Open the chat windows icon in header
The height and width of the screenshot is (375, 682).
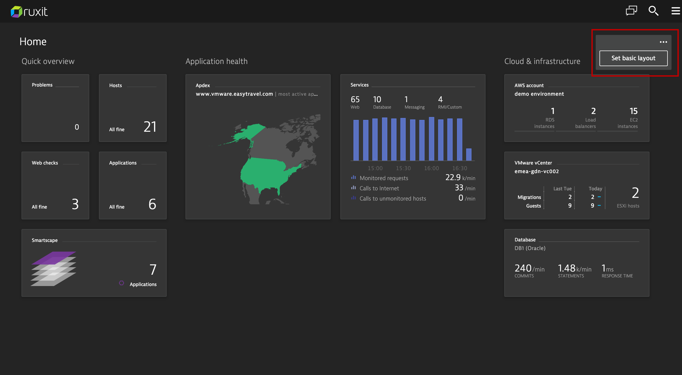click(x=631, y=11)
